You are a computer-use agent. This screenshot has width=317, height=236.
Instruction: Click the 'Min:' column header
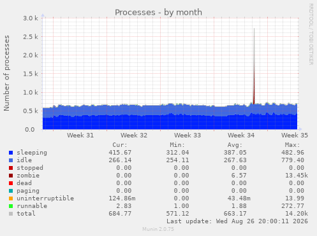[x=177, y=145]
